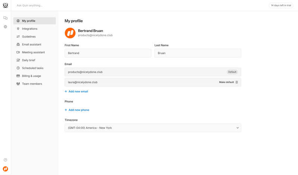Delete laura@nicelydone.club with trash icon
298x175 pixels.
[x=237, y=82]
